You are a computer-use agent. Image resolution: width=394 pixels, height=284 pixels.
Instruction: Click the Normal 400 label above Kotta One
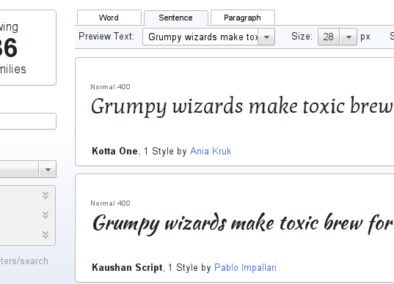[x=110, y=87]
